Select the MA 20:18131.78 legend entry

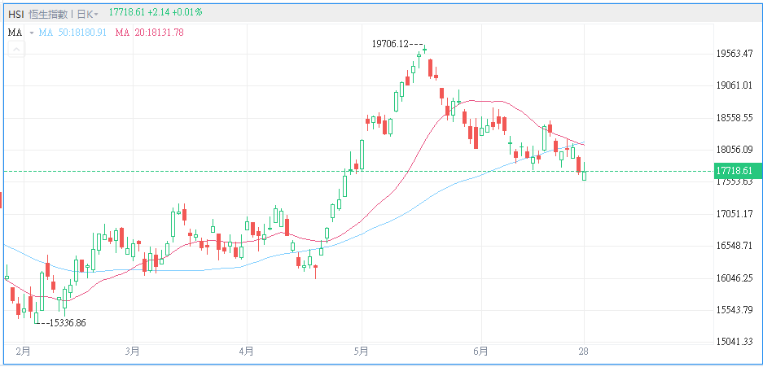(149, 33)
